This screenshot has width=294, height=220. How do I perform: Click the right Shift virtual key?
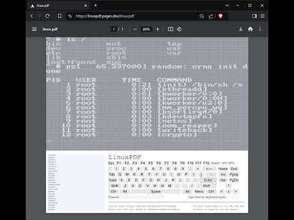click(x=206, y=186)
